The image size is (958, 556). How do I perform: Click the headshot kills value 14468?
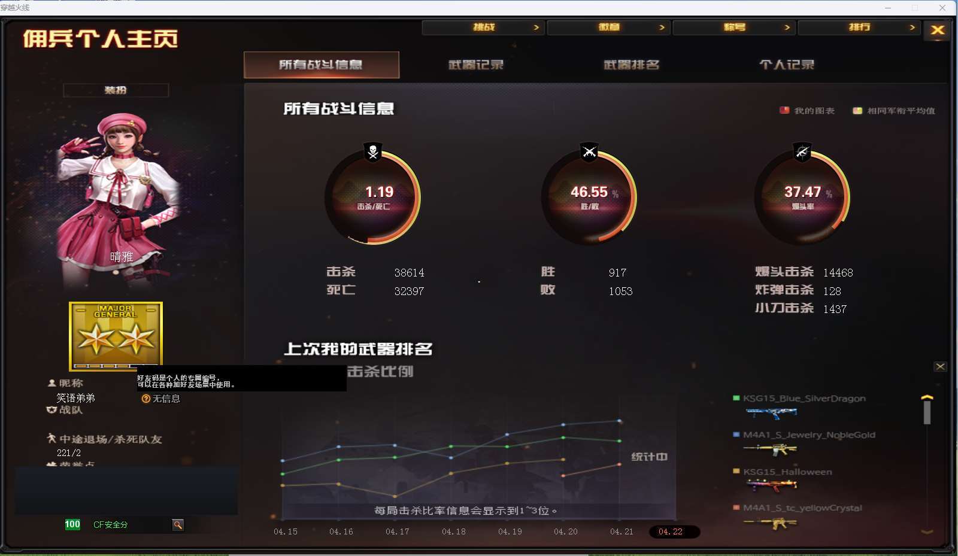point(838,273)
